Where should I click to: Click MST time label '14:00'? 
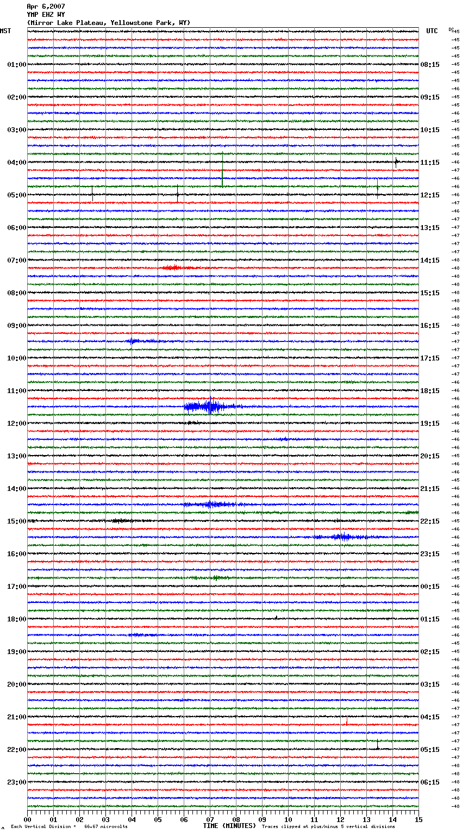click(17, 489)
